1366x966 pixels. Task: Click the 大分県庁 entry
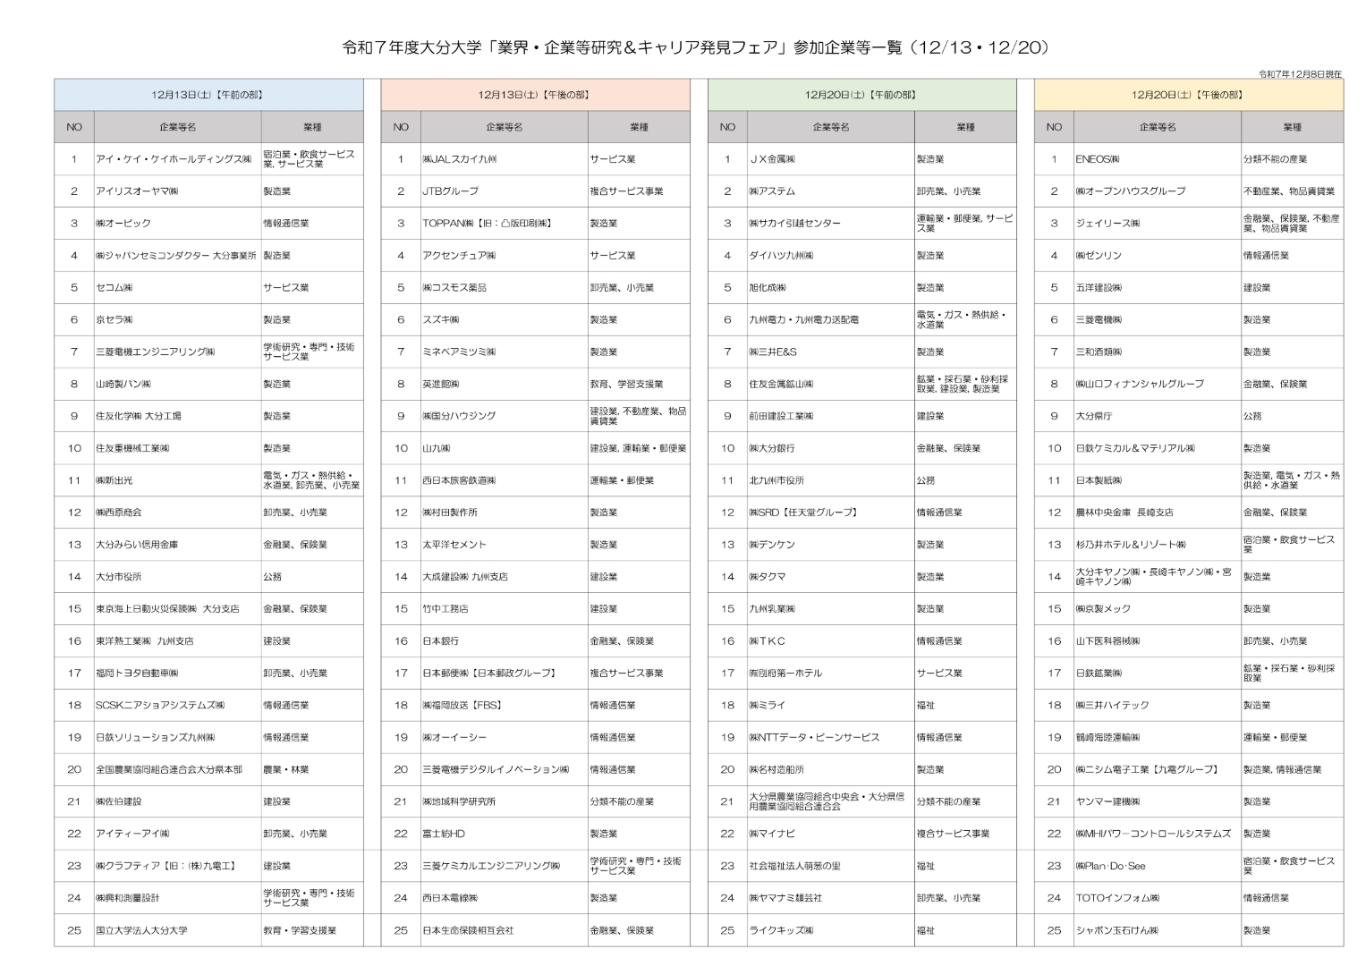coord(1092,416)
